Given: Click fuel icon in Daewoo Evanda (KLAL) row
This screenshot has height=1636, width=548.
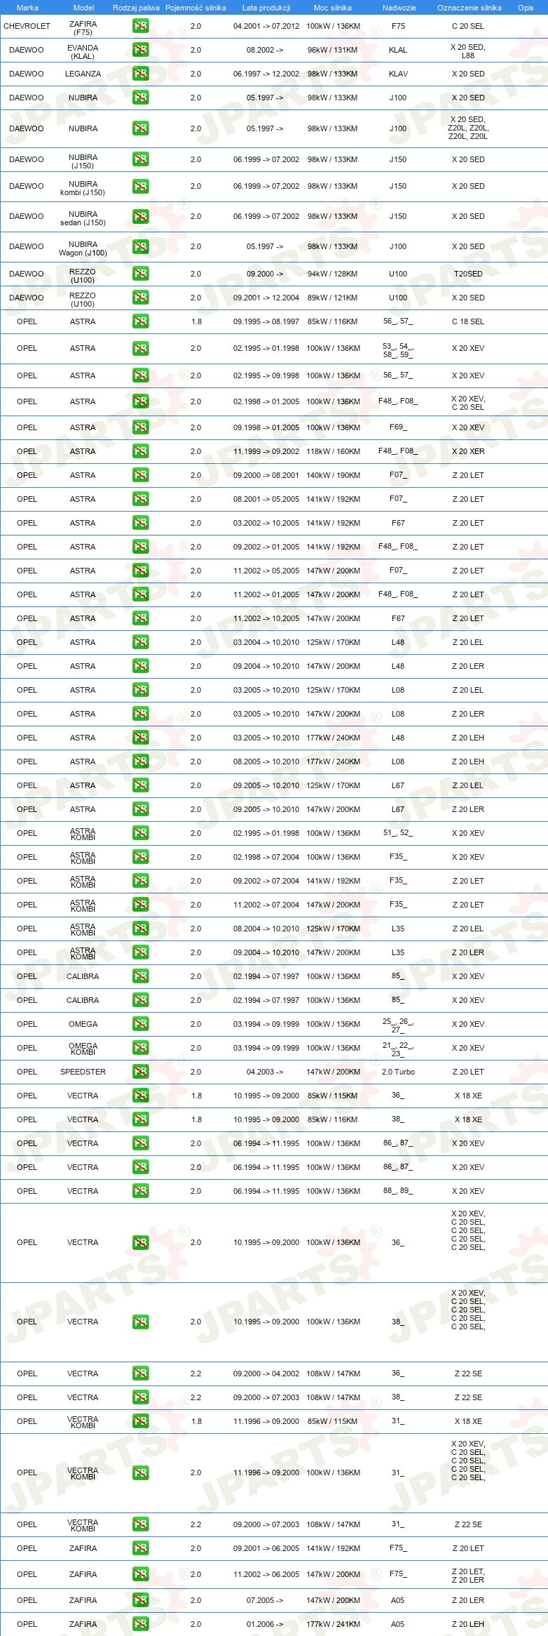Looking at the screenshot, I should (140, 50).
